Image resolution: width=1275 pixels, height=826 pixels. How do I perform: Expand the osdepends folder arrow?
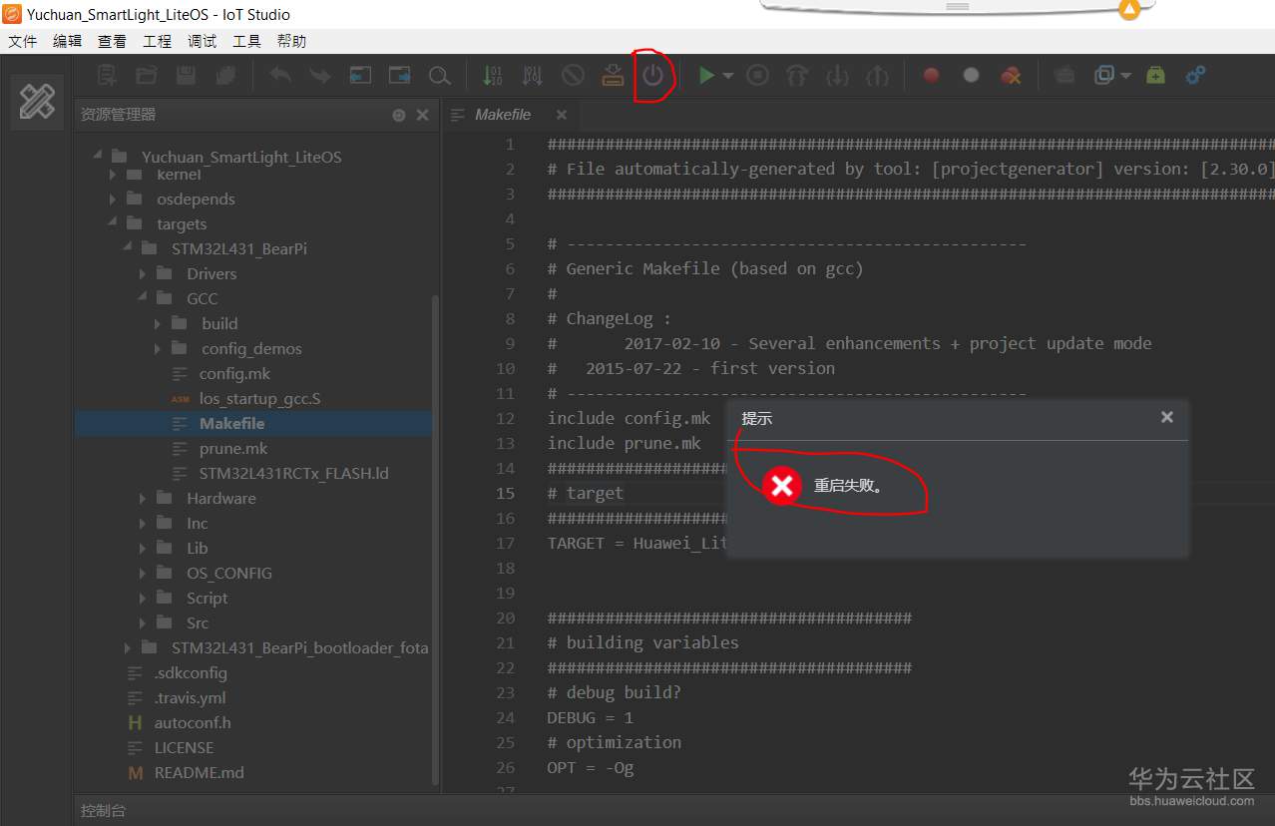click(x=112, y=199)
